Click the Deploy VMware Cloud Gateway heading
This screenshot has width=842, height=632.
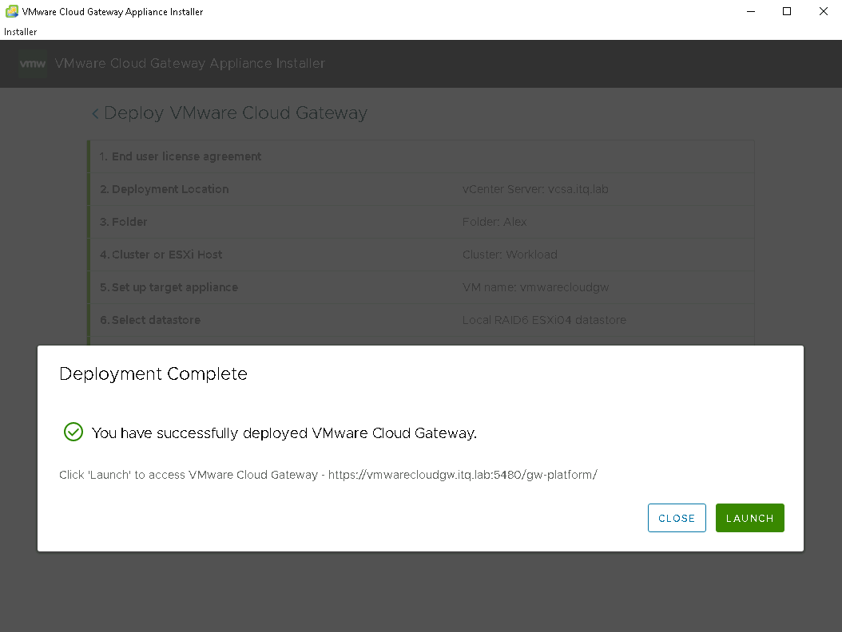coord(236,113)
